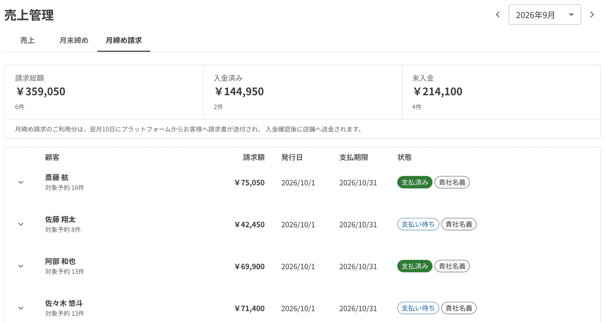This screenshot has width=605, height=323.
Task: Select the customer name 佐々木 悠斗
Action: point(64,303)
